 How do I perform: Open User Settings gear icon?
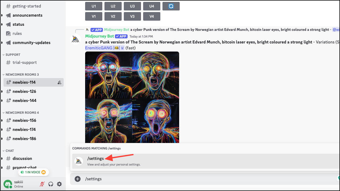pyautogui.click(x=59, y=184)
